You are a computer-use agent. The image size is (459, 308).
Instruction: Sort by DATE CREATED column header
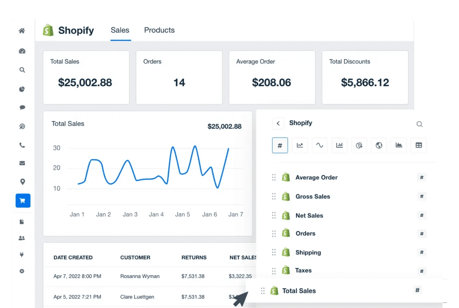pos(73,257)
